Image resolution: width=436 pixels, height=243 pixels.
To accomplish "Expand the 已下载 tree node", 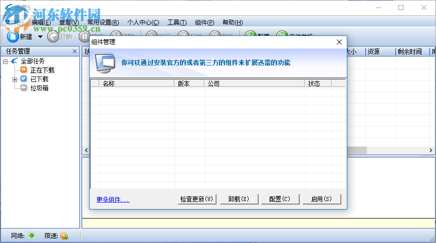I will click(x=15, y=79).
